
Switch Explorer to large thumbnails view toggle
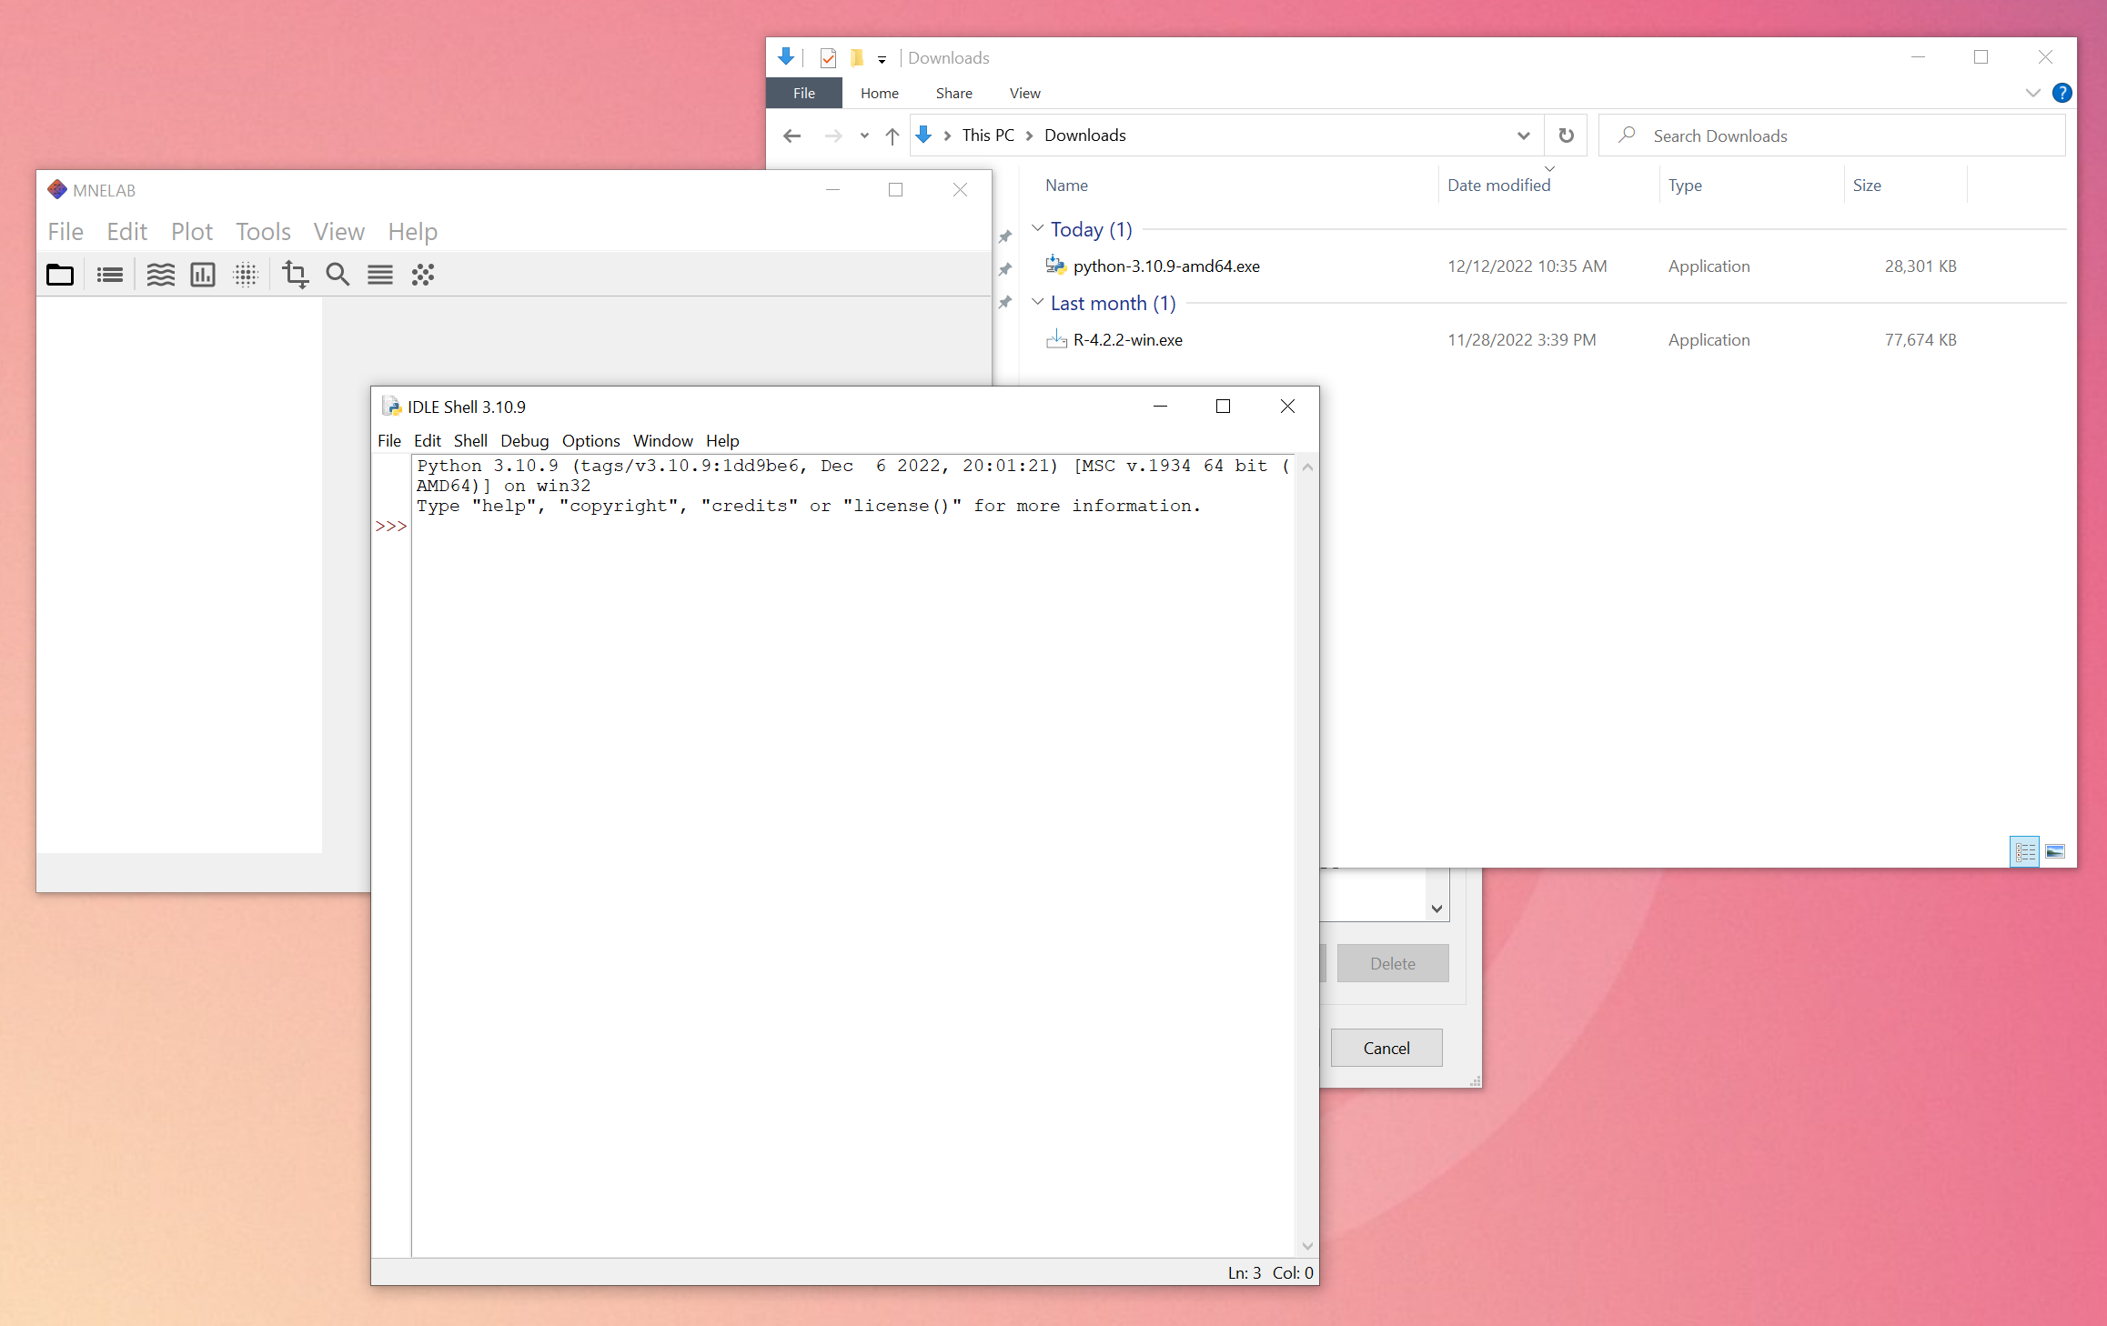[2055, 852]
